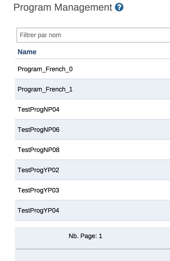Click the footer strip beneath the pager divider
Viewport: 170px width, 261px height.
pos(93,255)
